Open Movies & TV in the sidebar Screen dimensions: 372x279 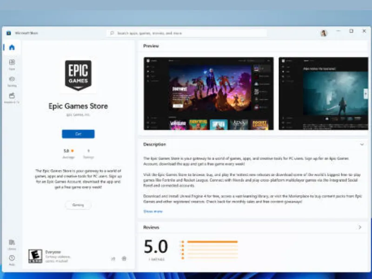tap(12, 98)
